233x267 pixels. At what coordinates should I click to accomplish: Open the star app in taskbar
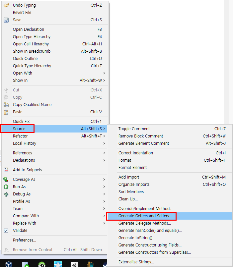pos(58,264)
